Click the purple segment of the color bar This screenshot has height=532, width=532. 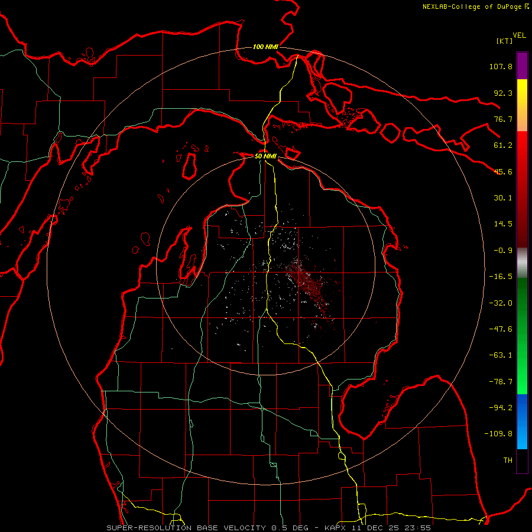[522, 66]
